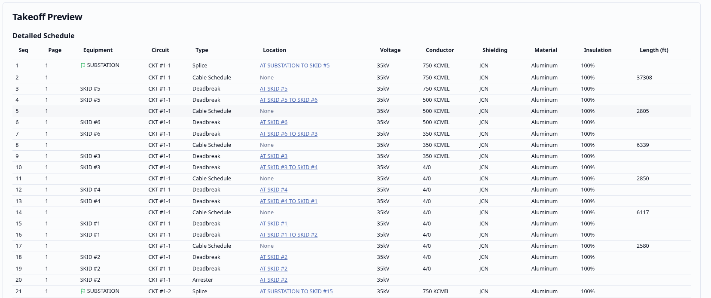Open the AT SKID #6 link in row 6
711x298 pixels.
pos(274,122)
